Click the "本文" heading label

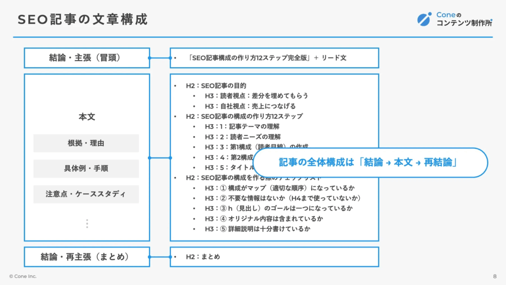coord(87,117)
